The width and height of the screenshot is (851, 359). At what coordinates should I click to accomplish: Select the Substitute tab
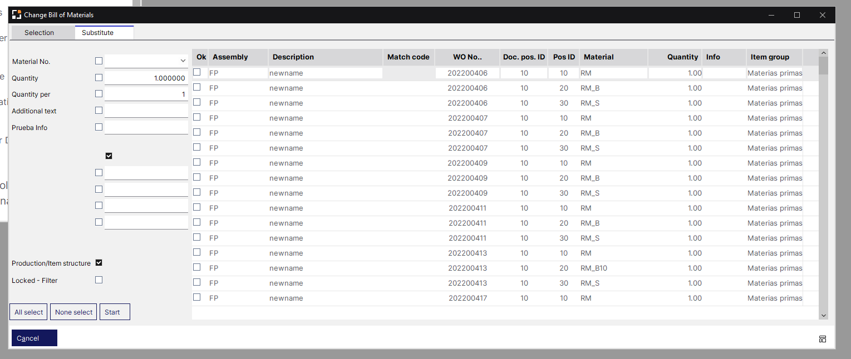tap(98, 33)
